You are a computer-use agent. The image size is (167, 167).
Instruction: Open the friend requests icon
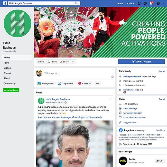coord(139,3)
